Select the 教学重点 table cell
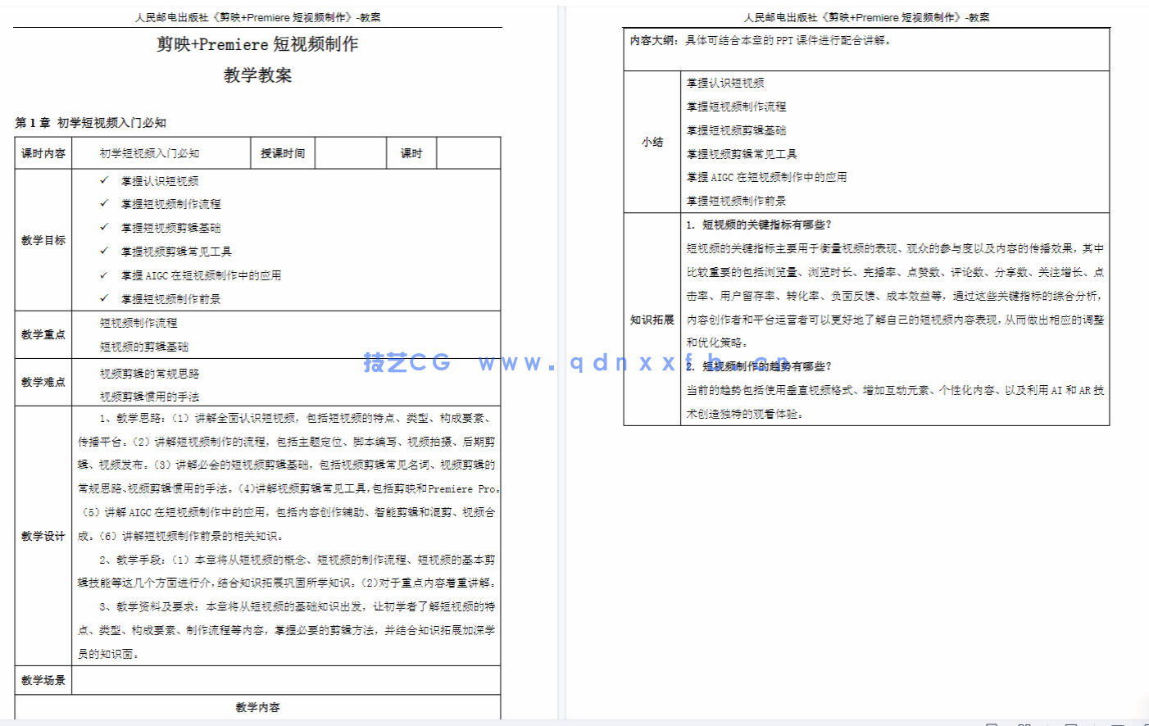This screenshot has width=1149, height=726. (43, 334)
